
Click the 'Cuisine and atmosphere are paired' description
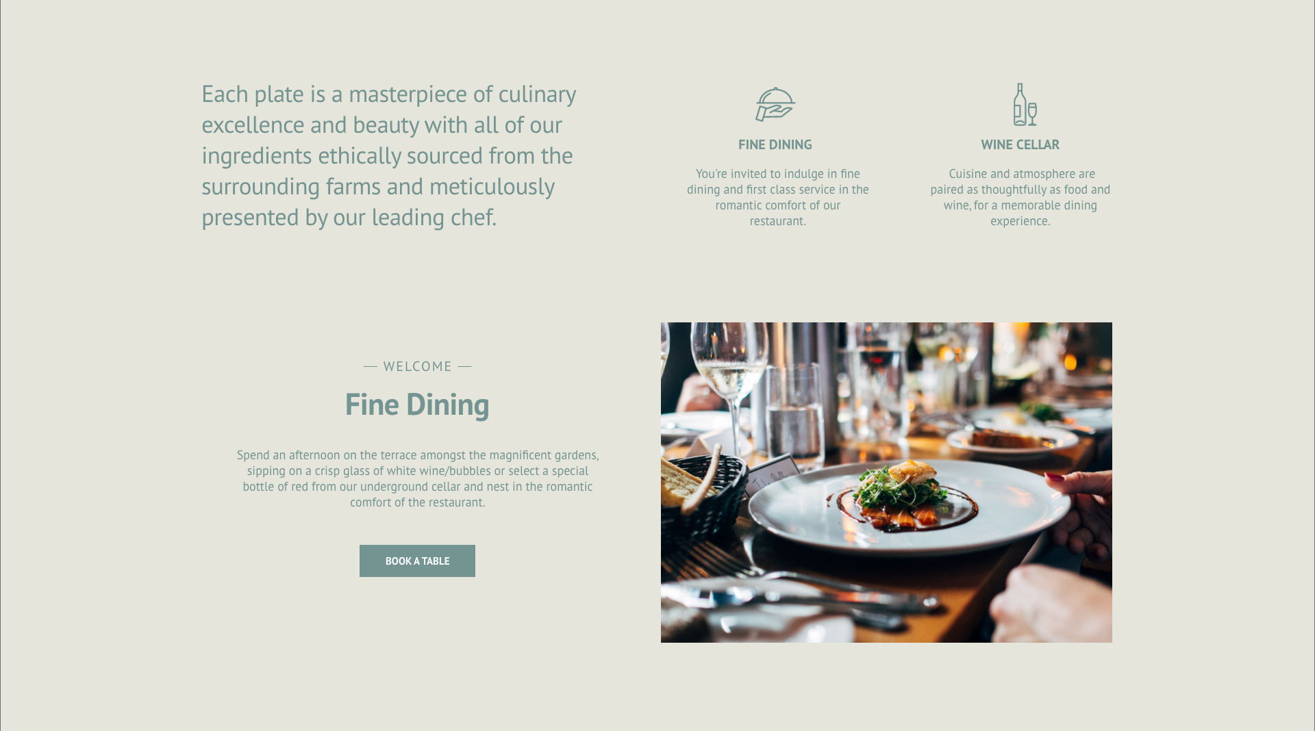tap(1020, 197)
